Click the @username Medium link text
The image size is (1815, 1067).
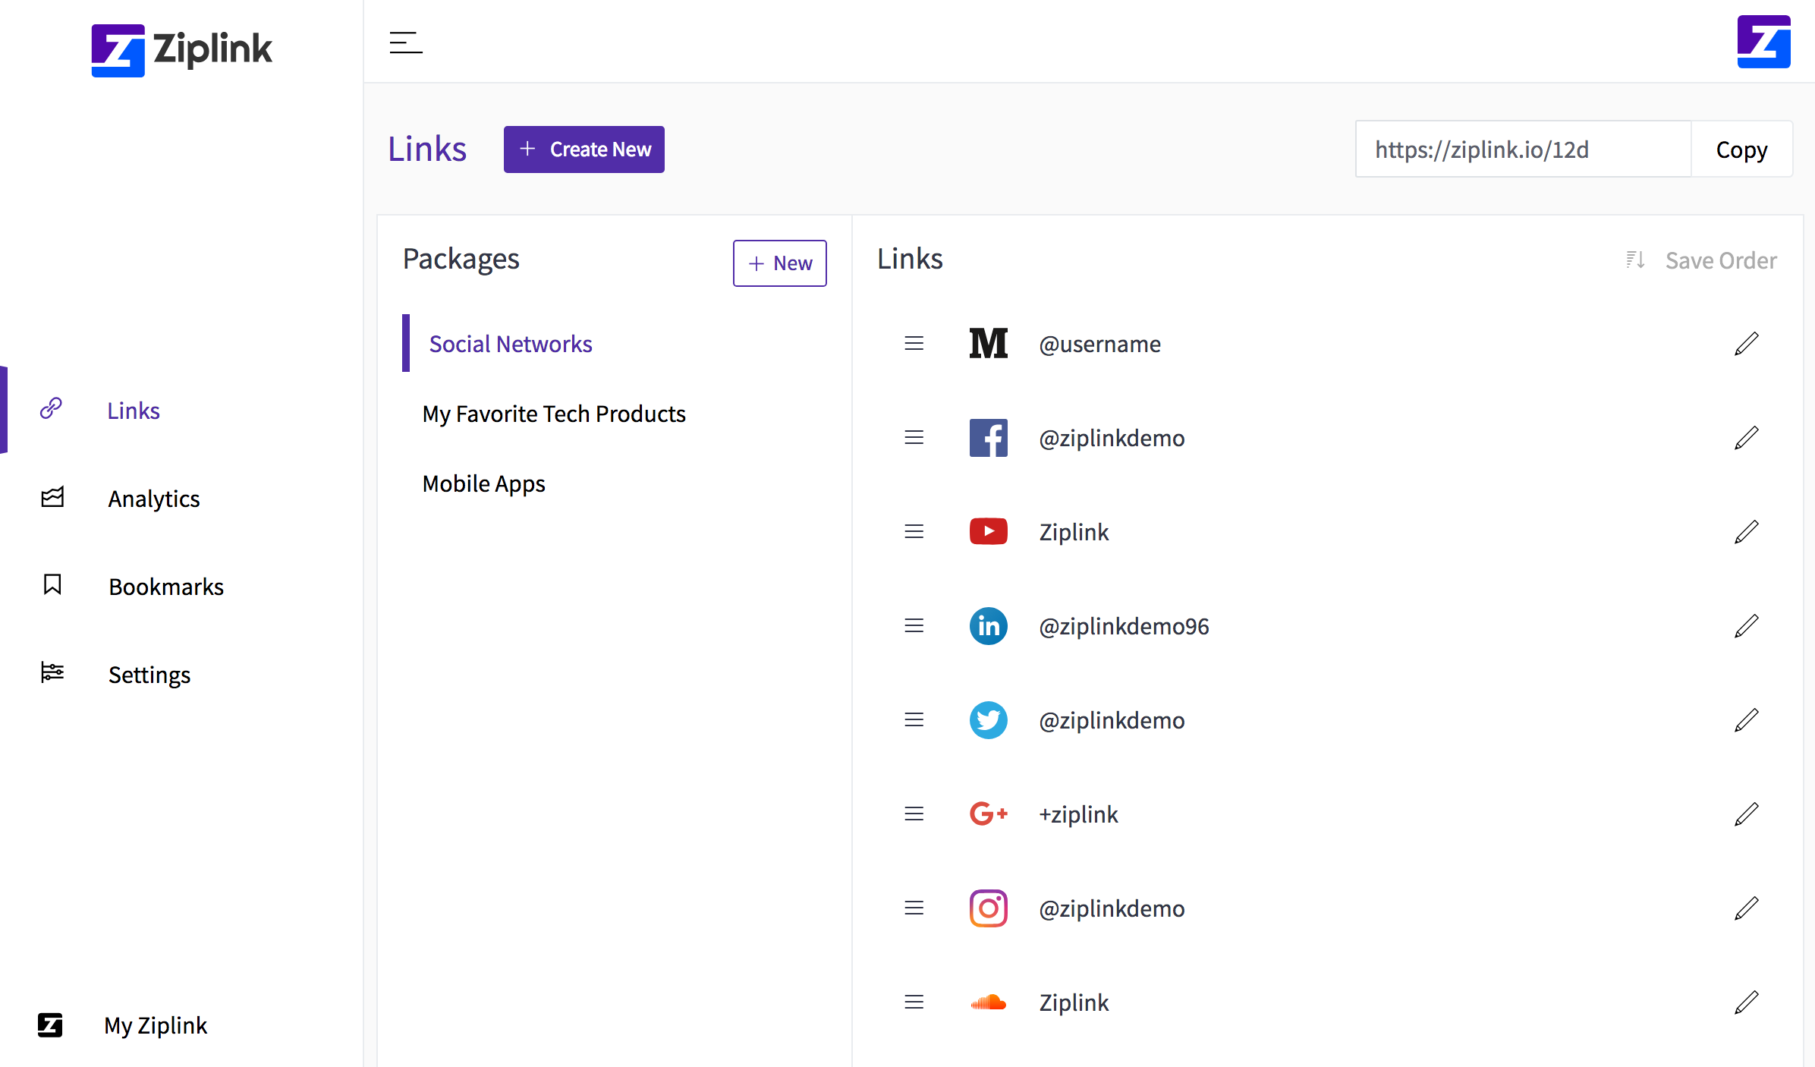pos(1100,344)
